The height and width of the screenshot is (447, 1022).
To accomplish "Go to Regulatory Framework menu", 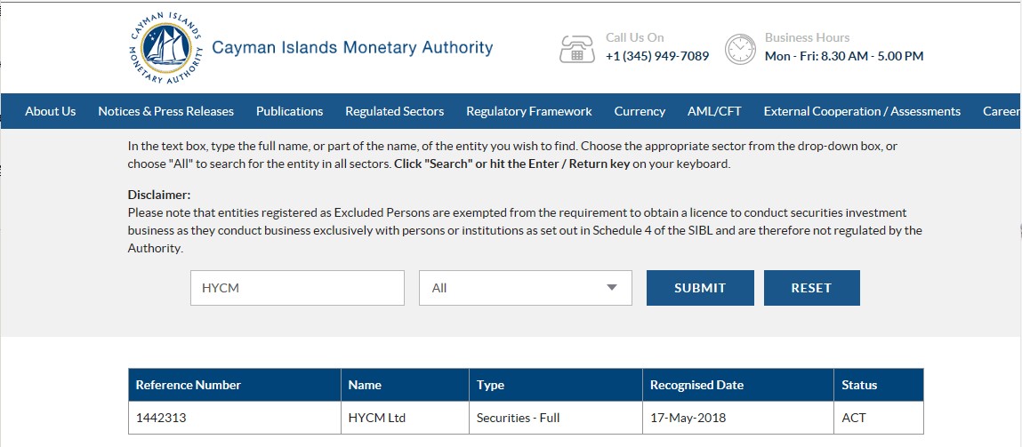I will (528, 111).
